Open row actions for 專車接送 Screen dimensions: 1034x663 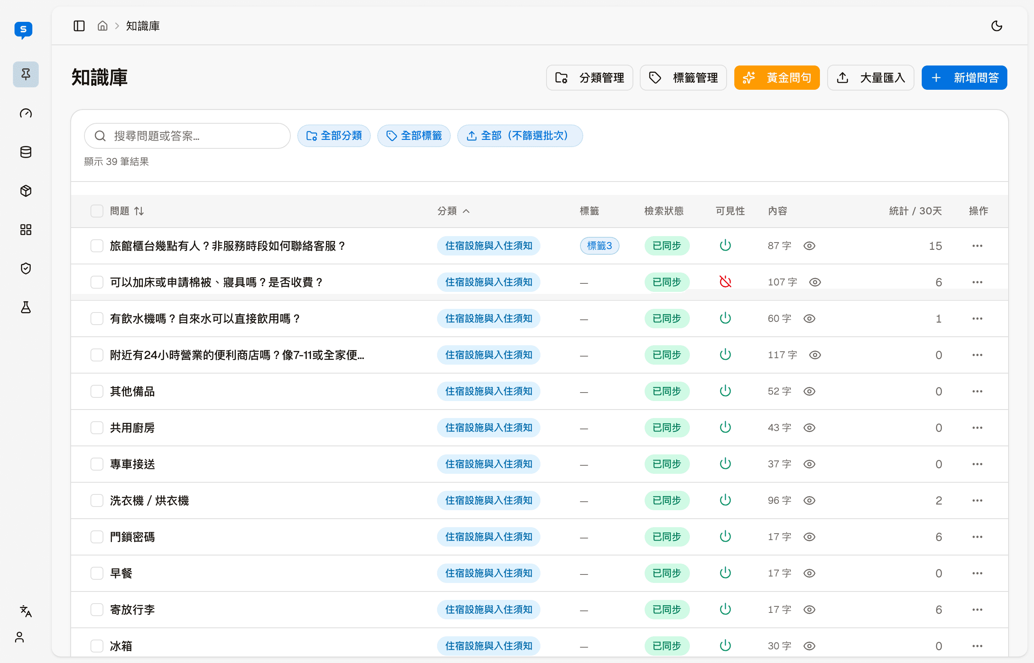(977, 464)
